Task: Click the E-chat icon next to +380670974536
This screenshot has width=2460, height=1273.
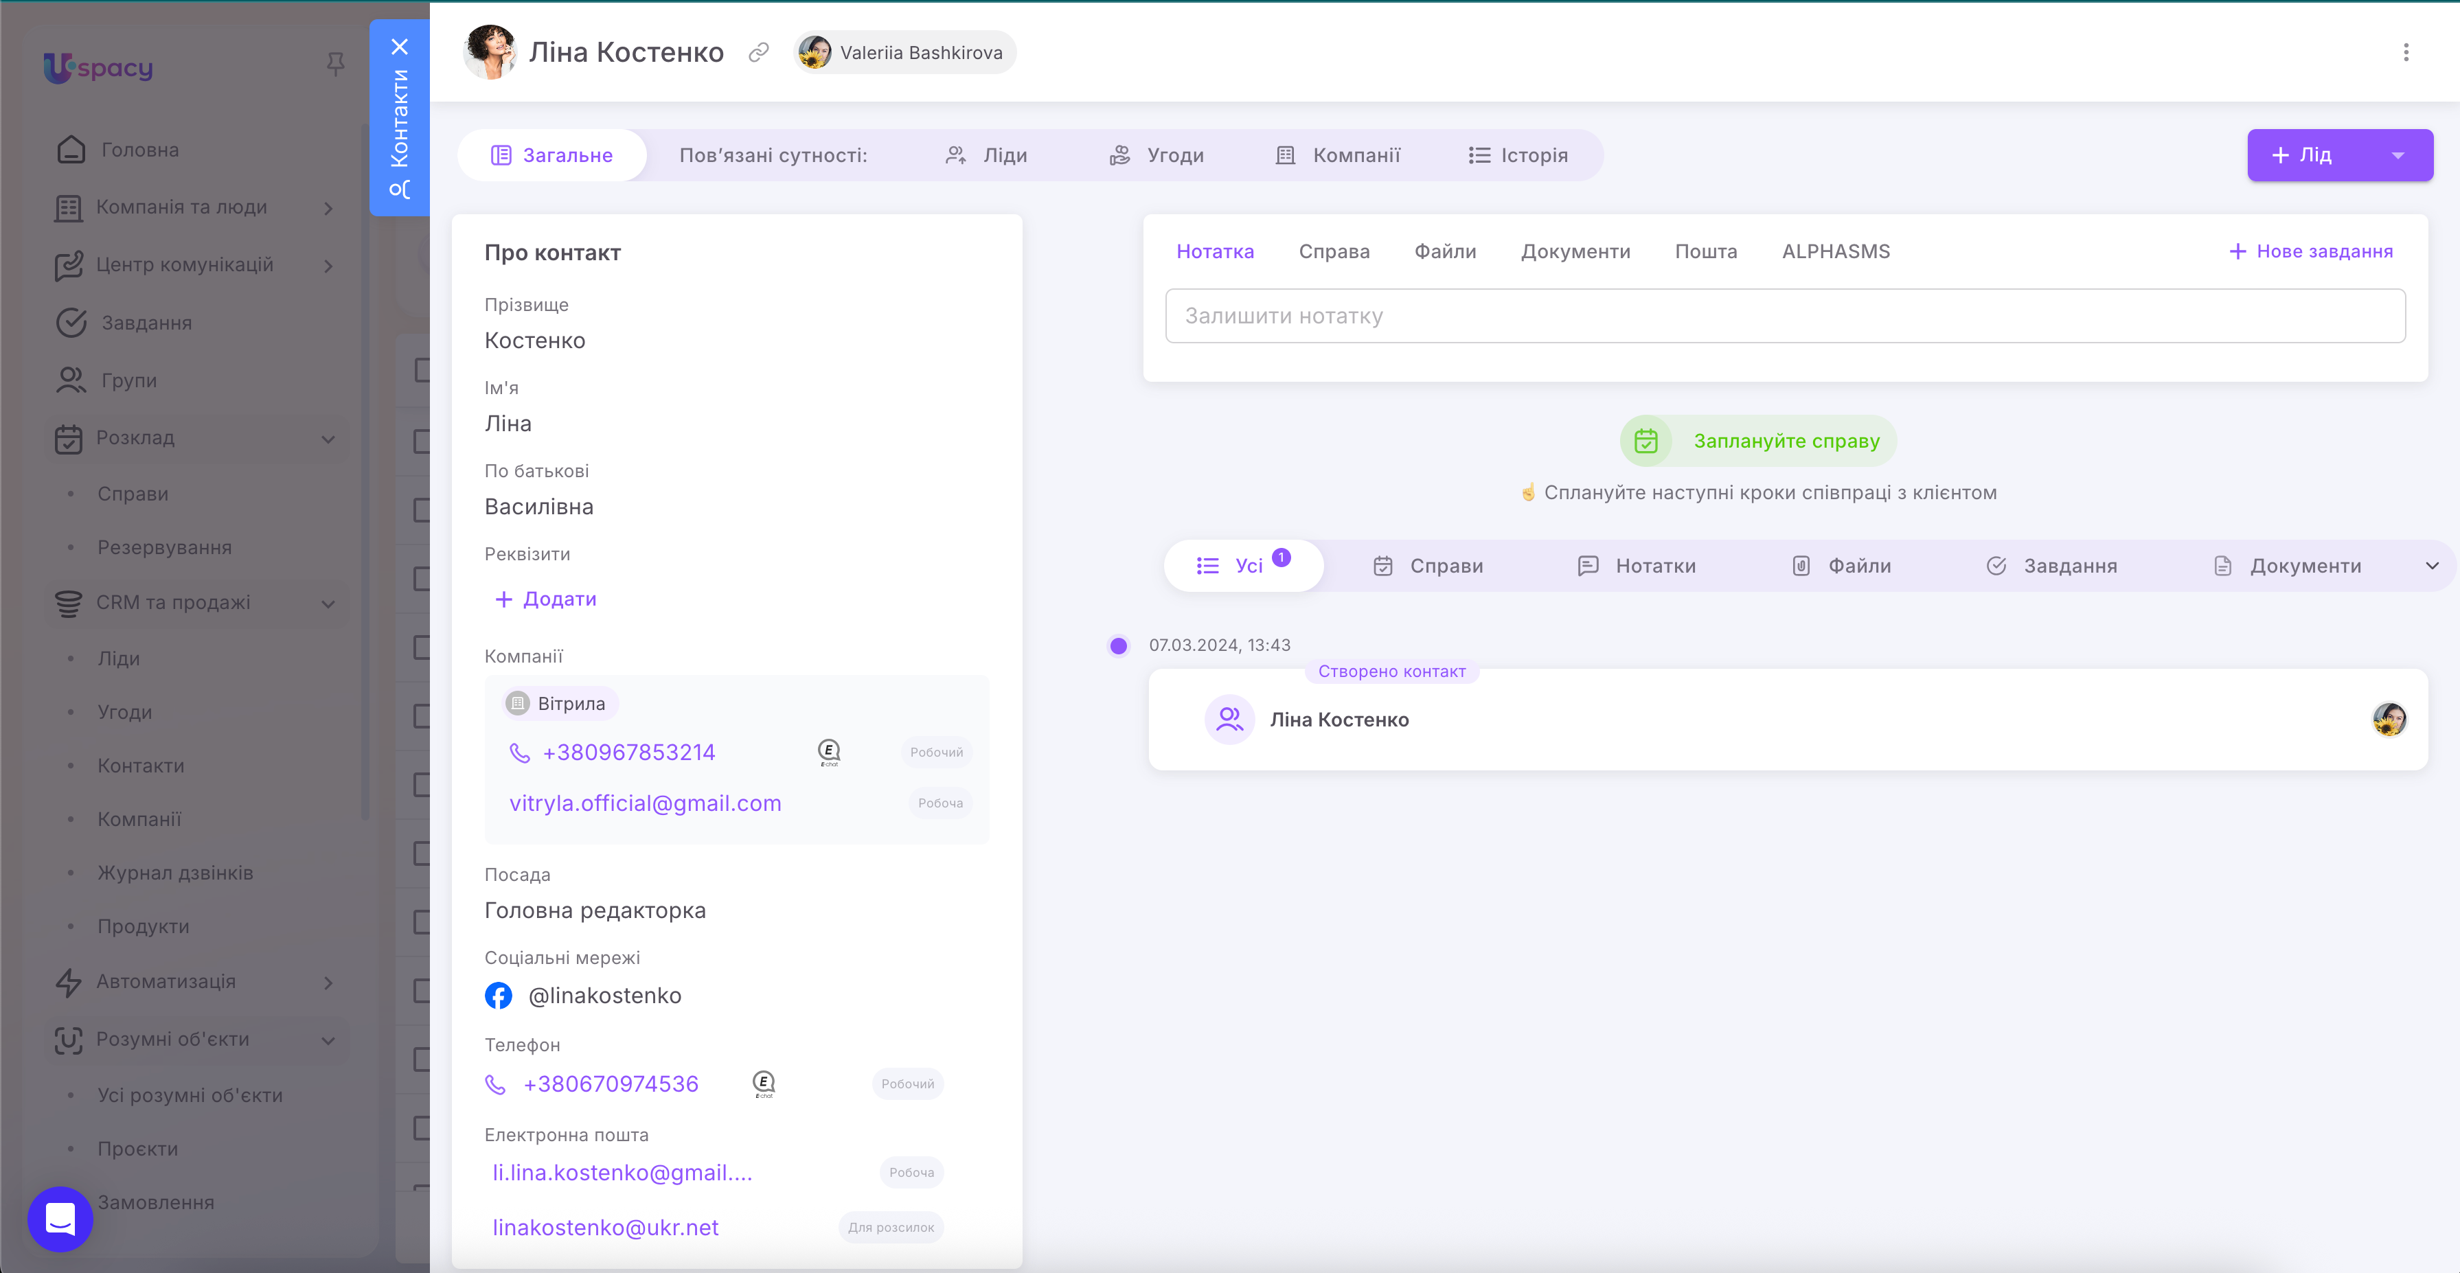Action: [763, 1083]
